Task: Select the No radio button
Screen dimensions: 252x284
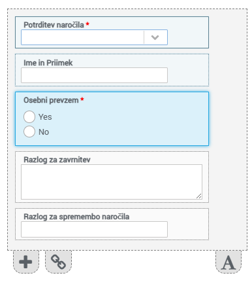Action: 29,132
